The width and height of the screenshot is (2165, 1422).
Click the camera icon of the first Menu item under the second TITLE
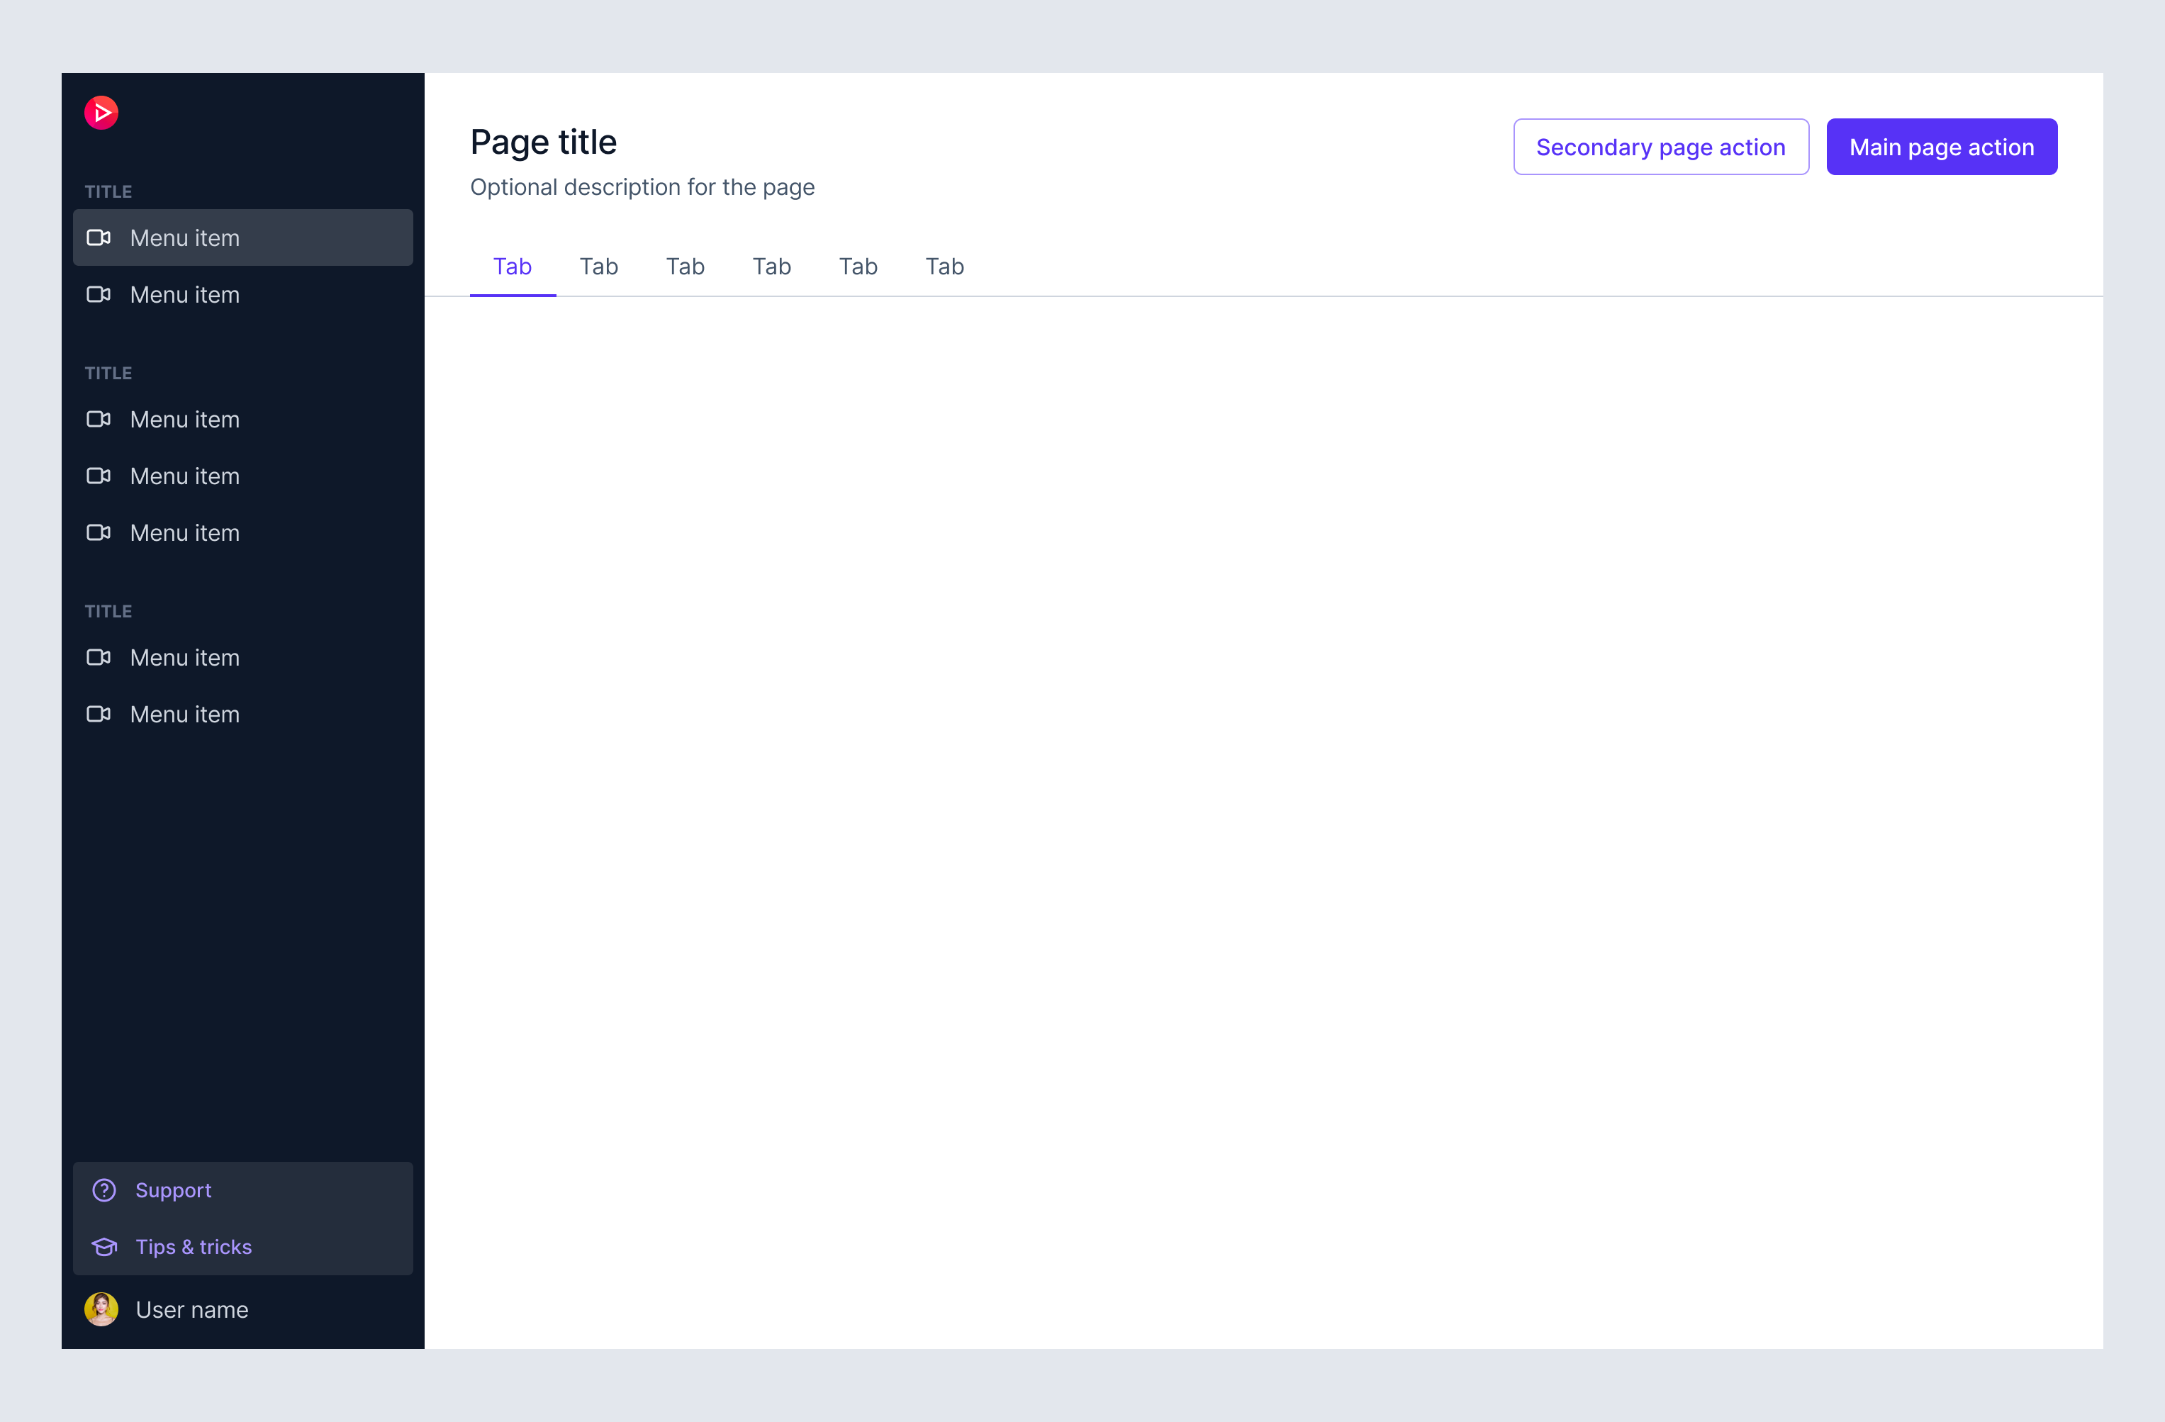point(99,420)
